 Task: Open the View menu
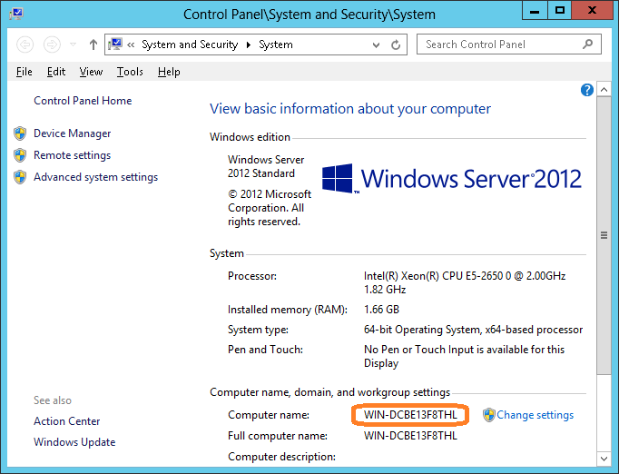[91, 72]
